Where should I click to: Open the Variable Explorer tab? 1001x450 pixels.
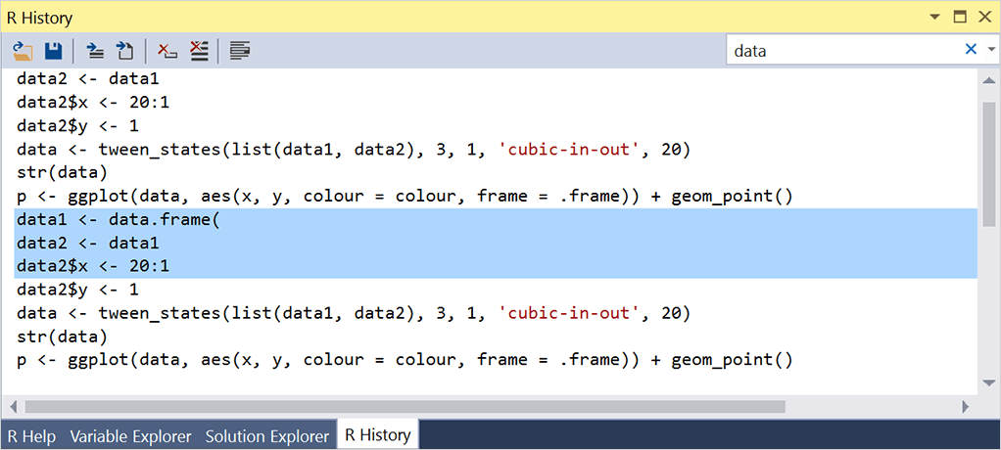[x=130, y=436]
